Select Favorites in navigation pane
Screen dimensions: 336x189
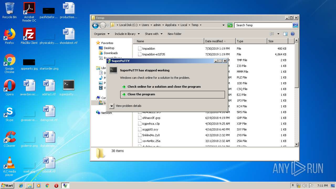107,43
